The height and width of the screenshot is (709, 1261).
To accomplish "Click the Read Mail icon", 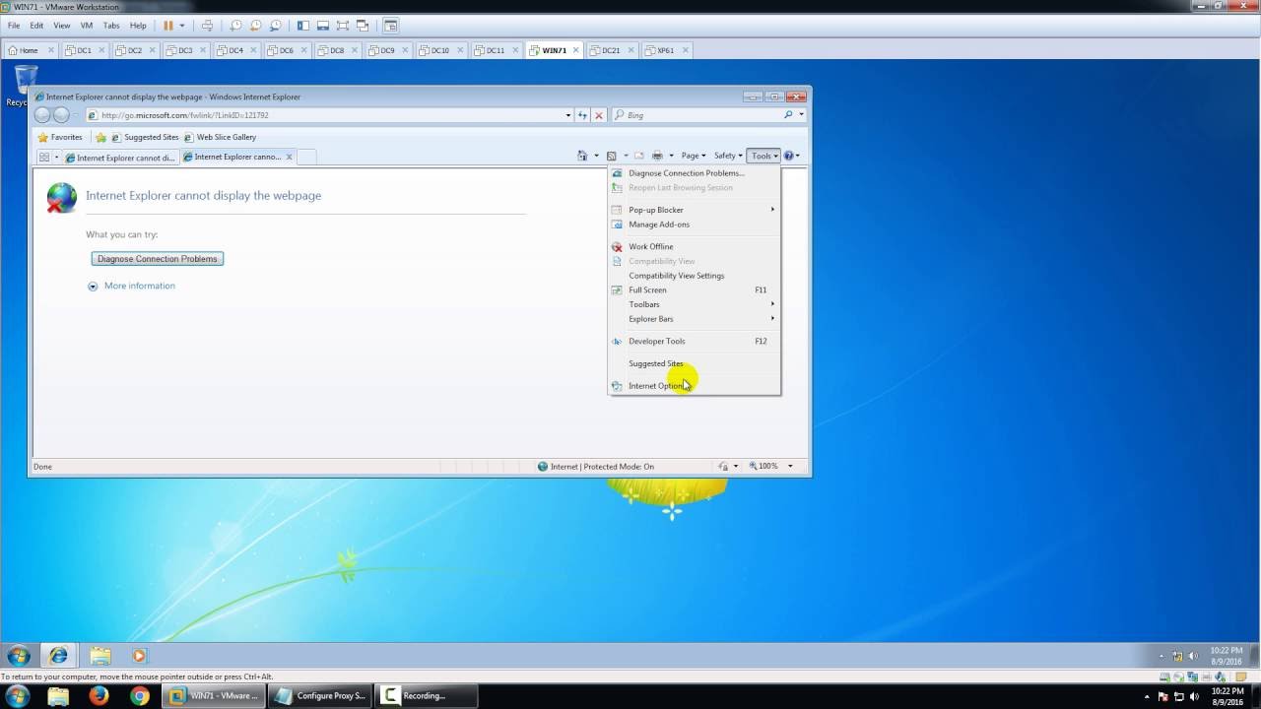I will [x=638, y=156].
